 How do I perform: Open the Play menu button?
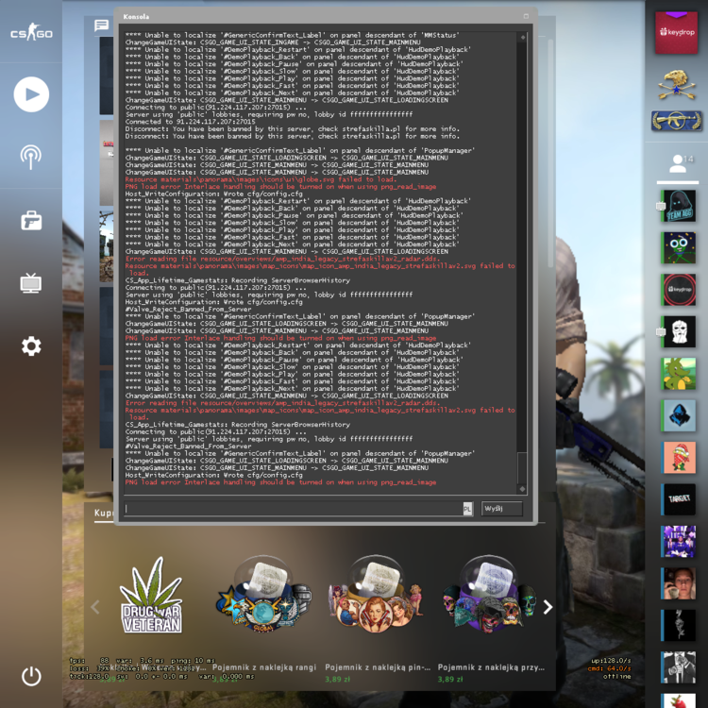31,94
